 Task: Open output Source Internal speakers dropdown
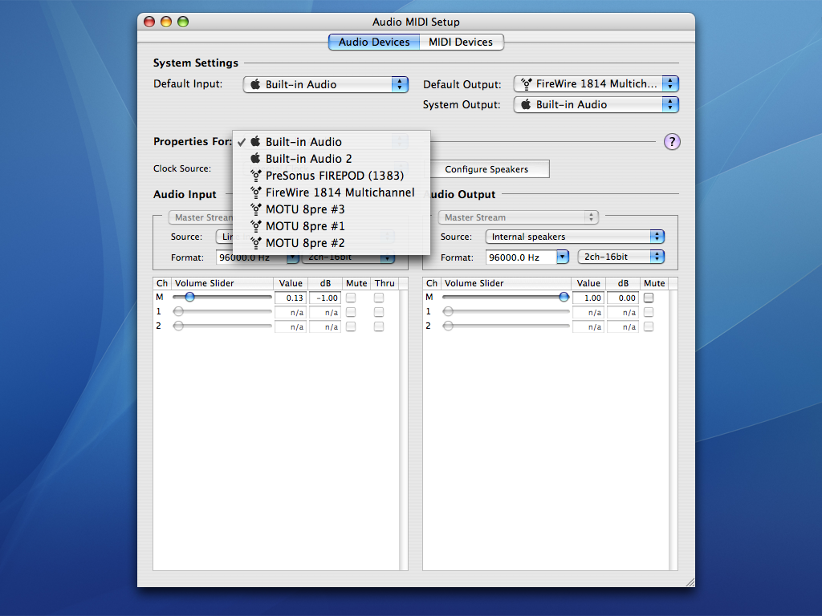point(575,237)
